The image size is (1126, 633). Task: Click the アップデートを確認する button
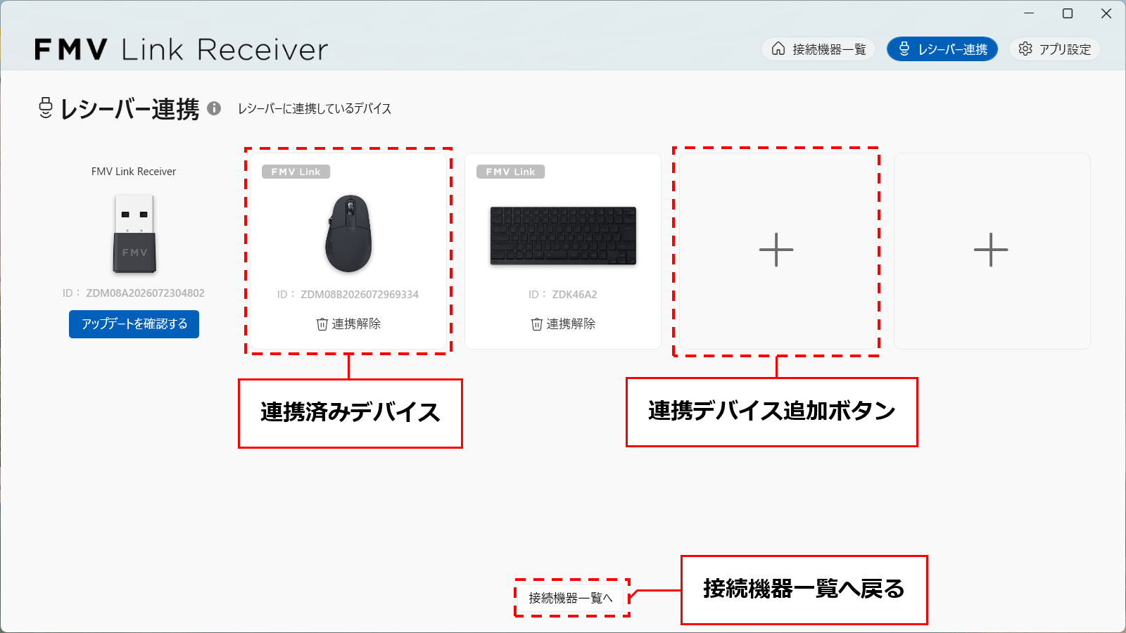134,324
